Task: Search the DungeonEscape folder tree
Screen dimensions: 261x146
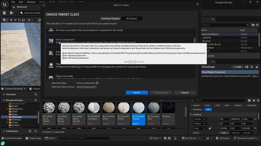Action: [35, 100]
